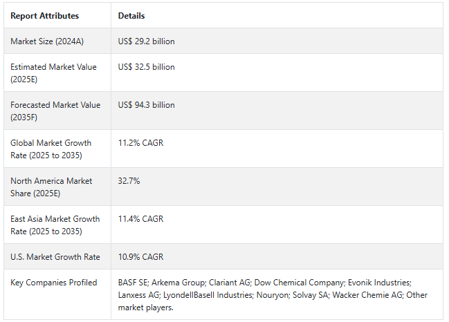Screen dimensions: 449x322
Task: Click the US$ 32.5 billion value
Action: 146,67
